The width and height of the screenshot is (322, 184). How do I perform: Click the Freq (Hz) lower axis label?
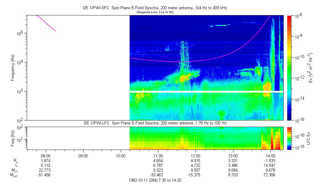[x=13, y=138]
